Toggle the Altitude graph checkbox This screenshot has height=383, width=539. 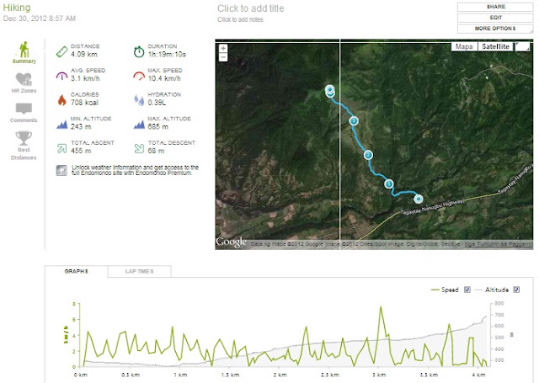tap(516, 290)
